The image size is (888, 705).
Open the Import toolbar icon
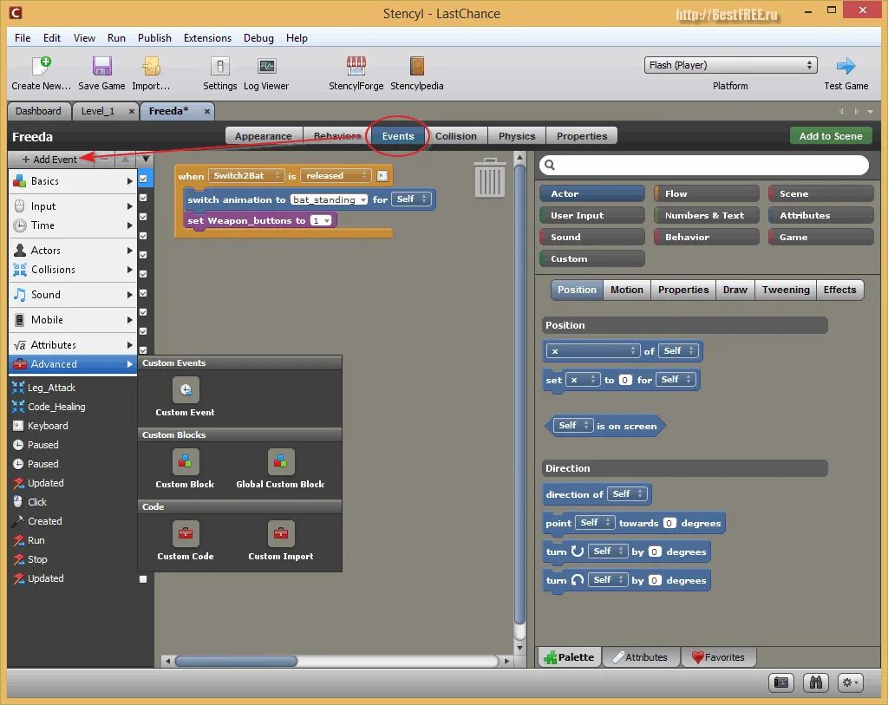[x=151, y=66]
